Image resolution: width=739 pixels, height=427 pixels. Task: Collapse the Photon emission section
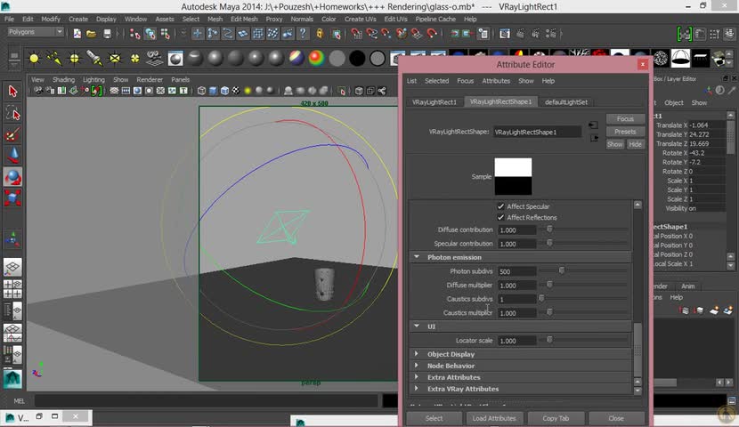[417, 257]
